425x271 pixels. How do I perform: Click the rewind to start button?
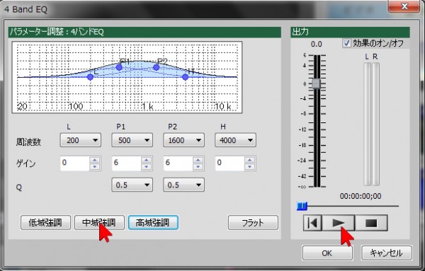pyautogui.click(x=312, y=223)
